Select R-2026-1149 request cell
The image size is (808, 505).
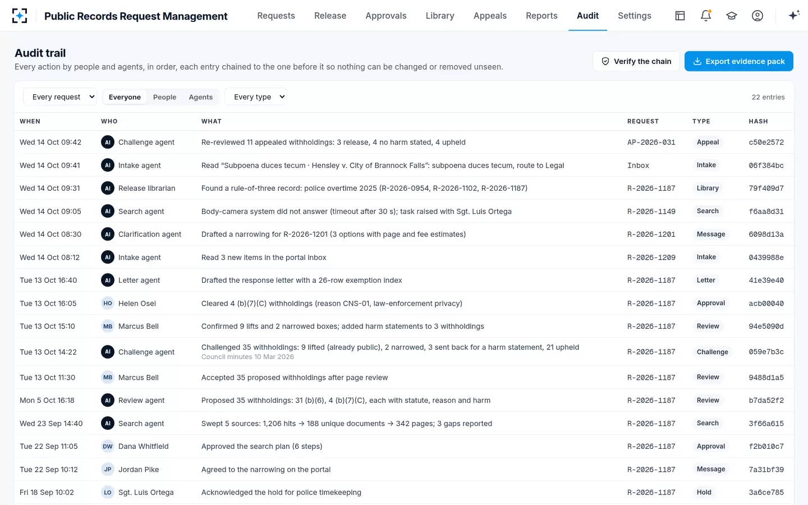point(651,211)
